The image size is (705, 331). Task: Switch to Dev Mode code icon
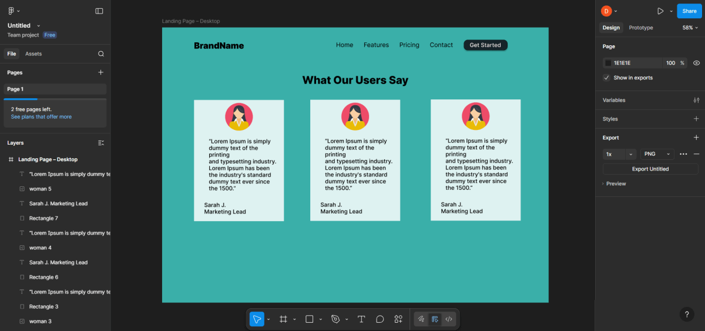click(x=449, y=319)
